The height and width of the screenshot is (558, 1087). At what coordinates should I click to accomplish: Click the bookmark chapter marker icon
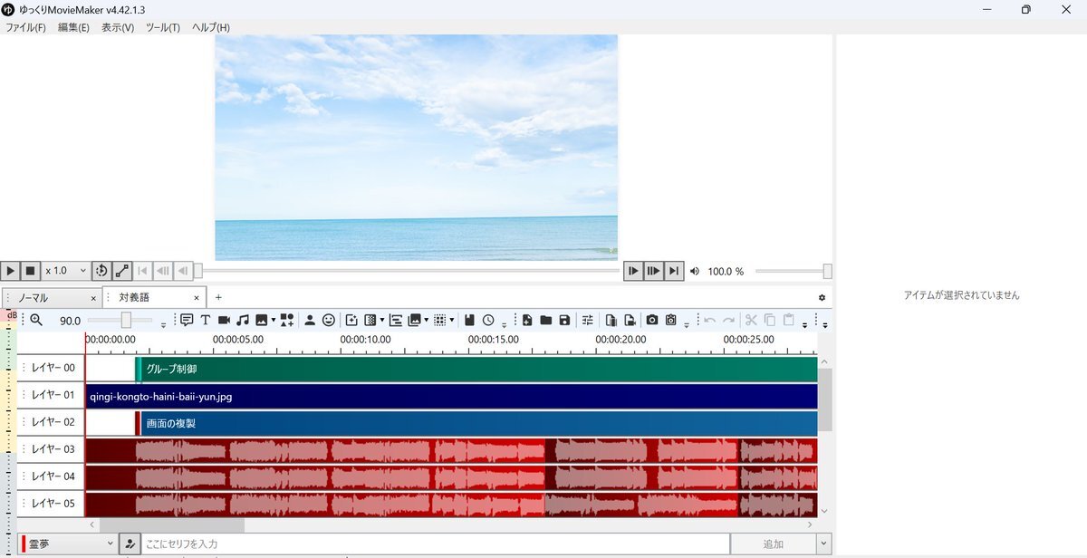point(469,320)
